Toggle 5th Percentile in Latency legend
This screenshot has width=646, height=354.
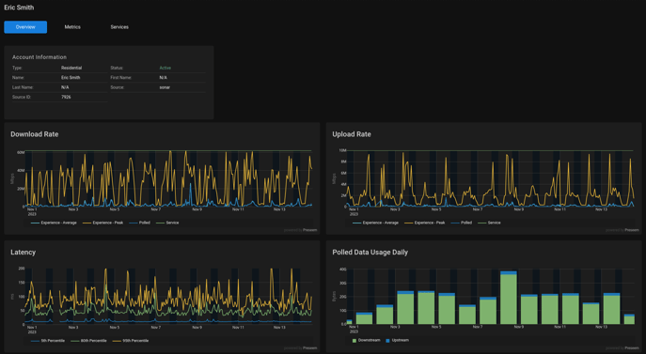pyautogui.click(x=48, y=341)
